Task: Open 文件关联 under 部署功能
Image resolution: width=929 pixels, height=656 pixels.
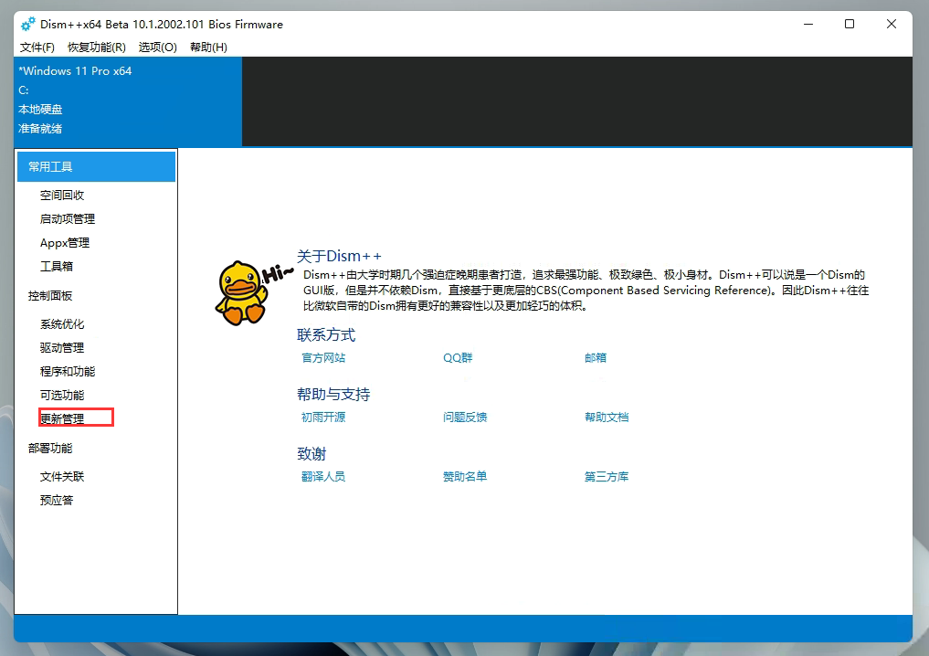Action: click(61, 476)
